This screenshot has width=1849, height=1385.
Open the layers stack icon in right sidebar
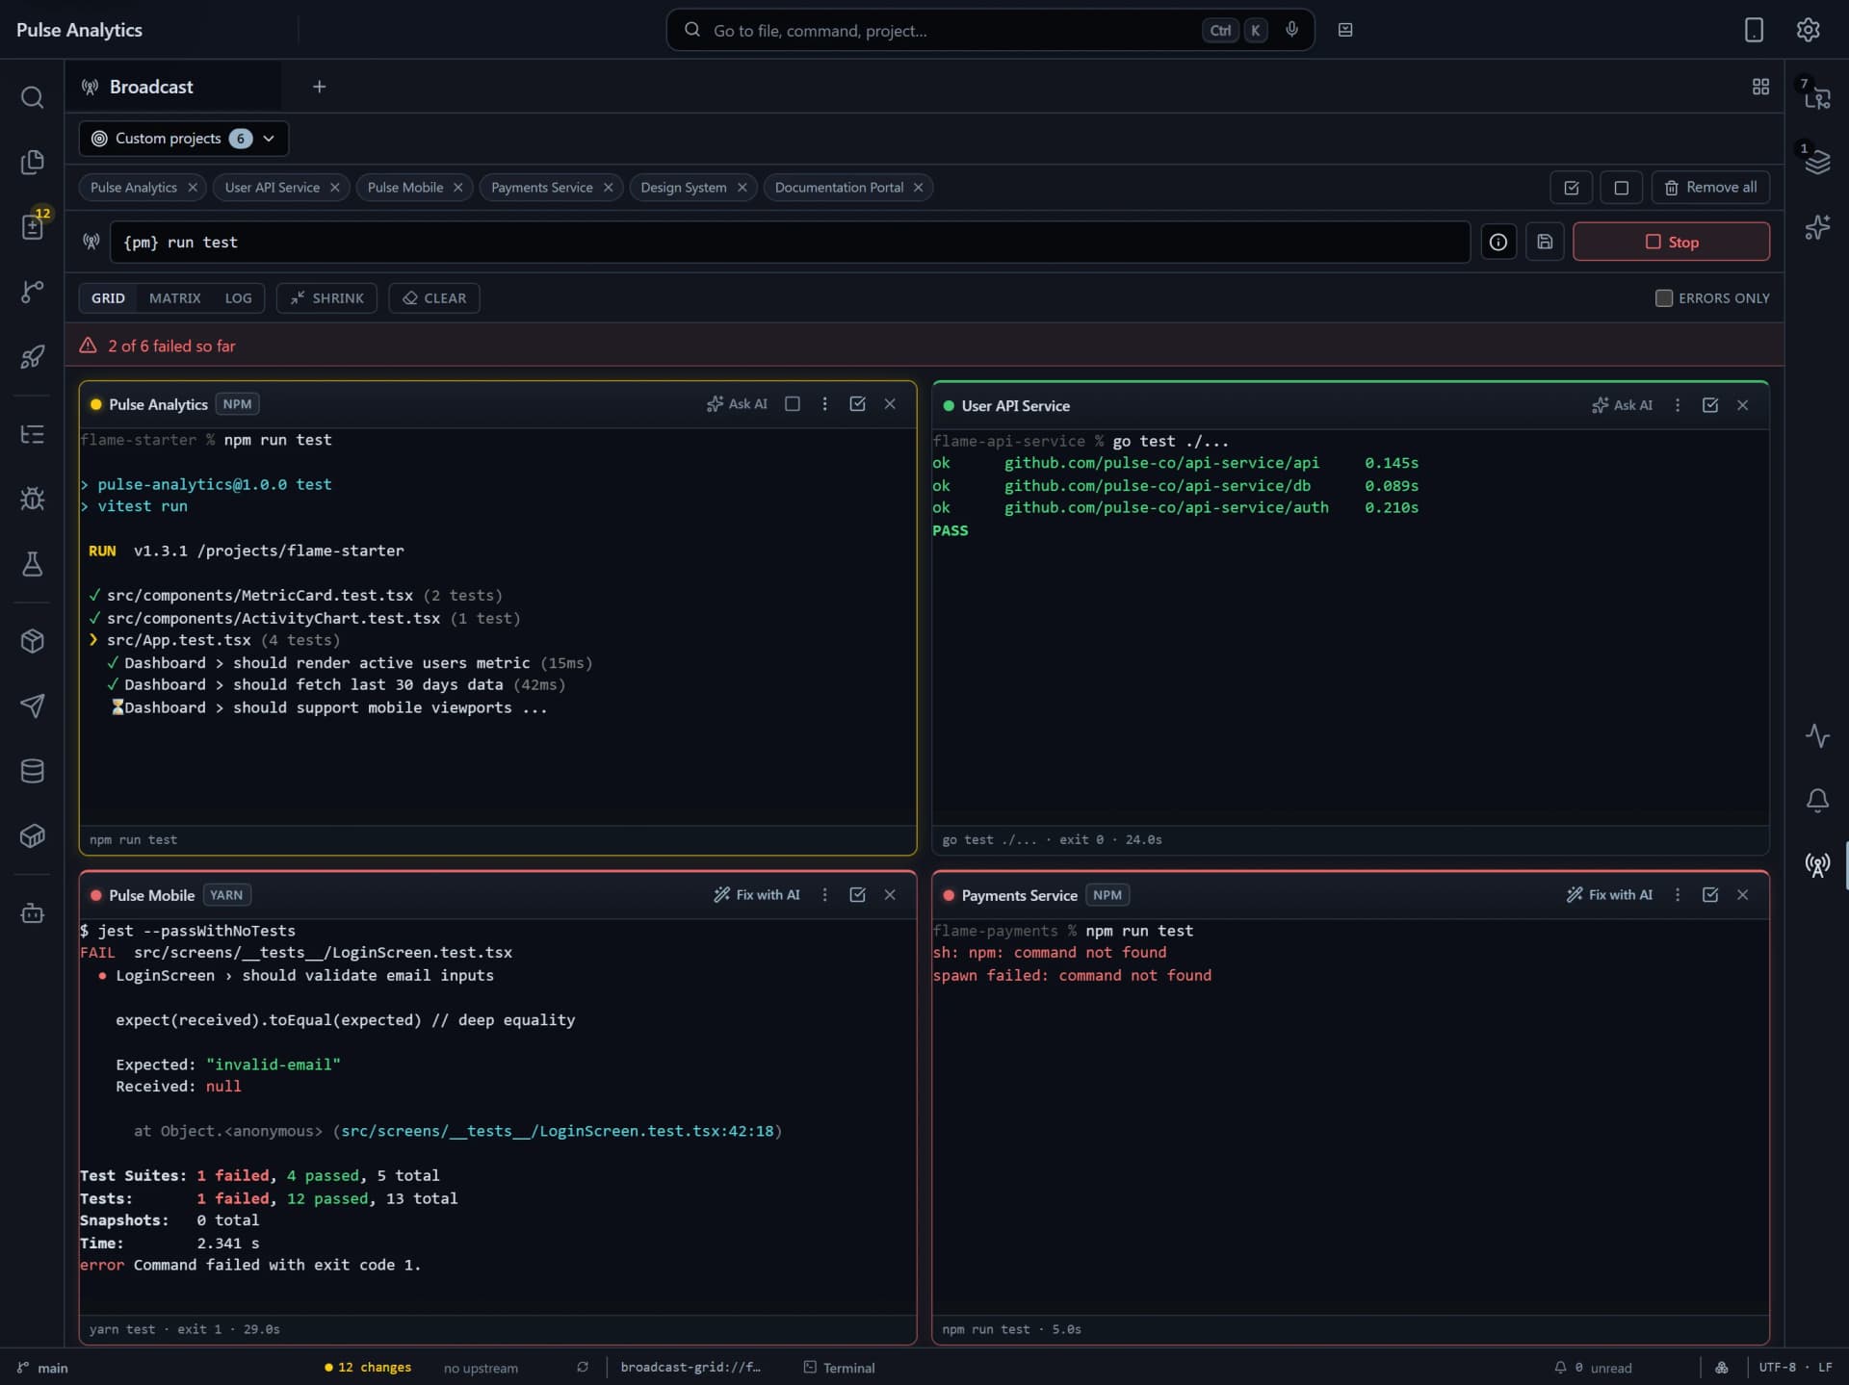point(1817,162)
